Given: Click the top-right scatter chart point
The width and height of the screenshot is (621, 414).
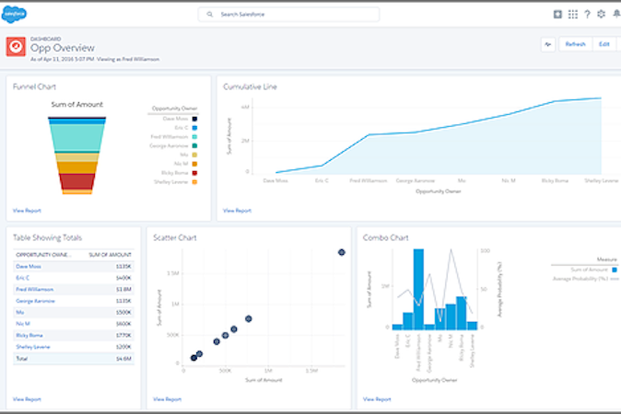Looking at the screenshot, I should pyautogui.click(x=342, y=252).
